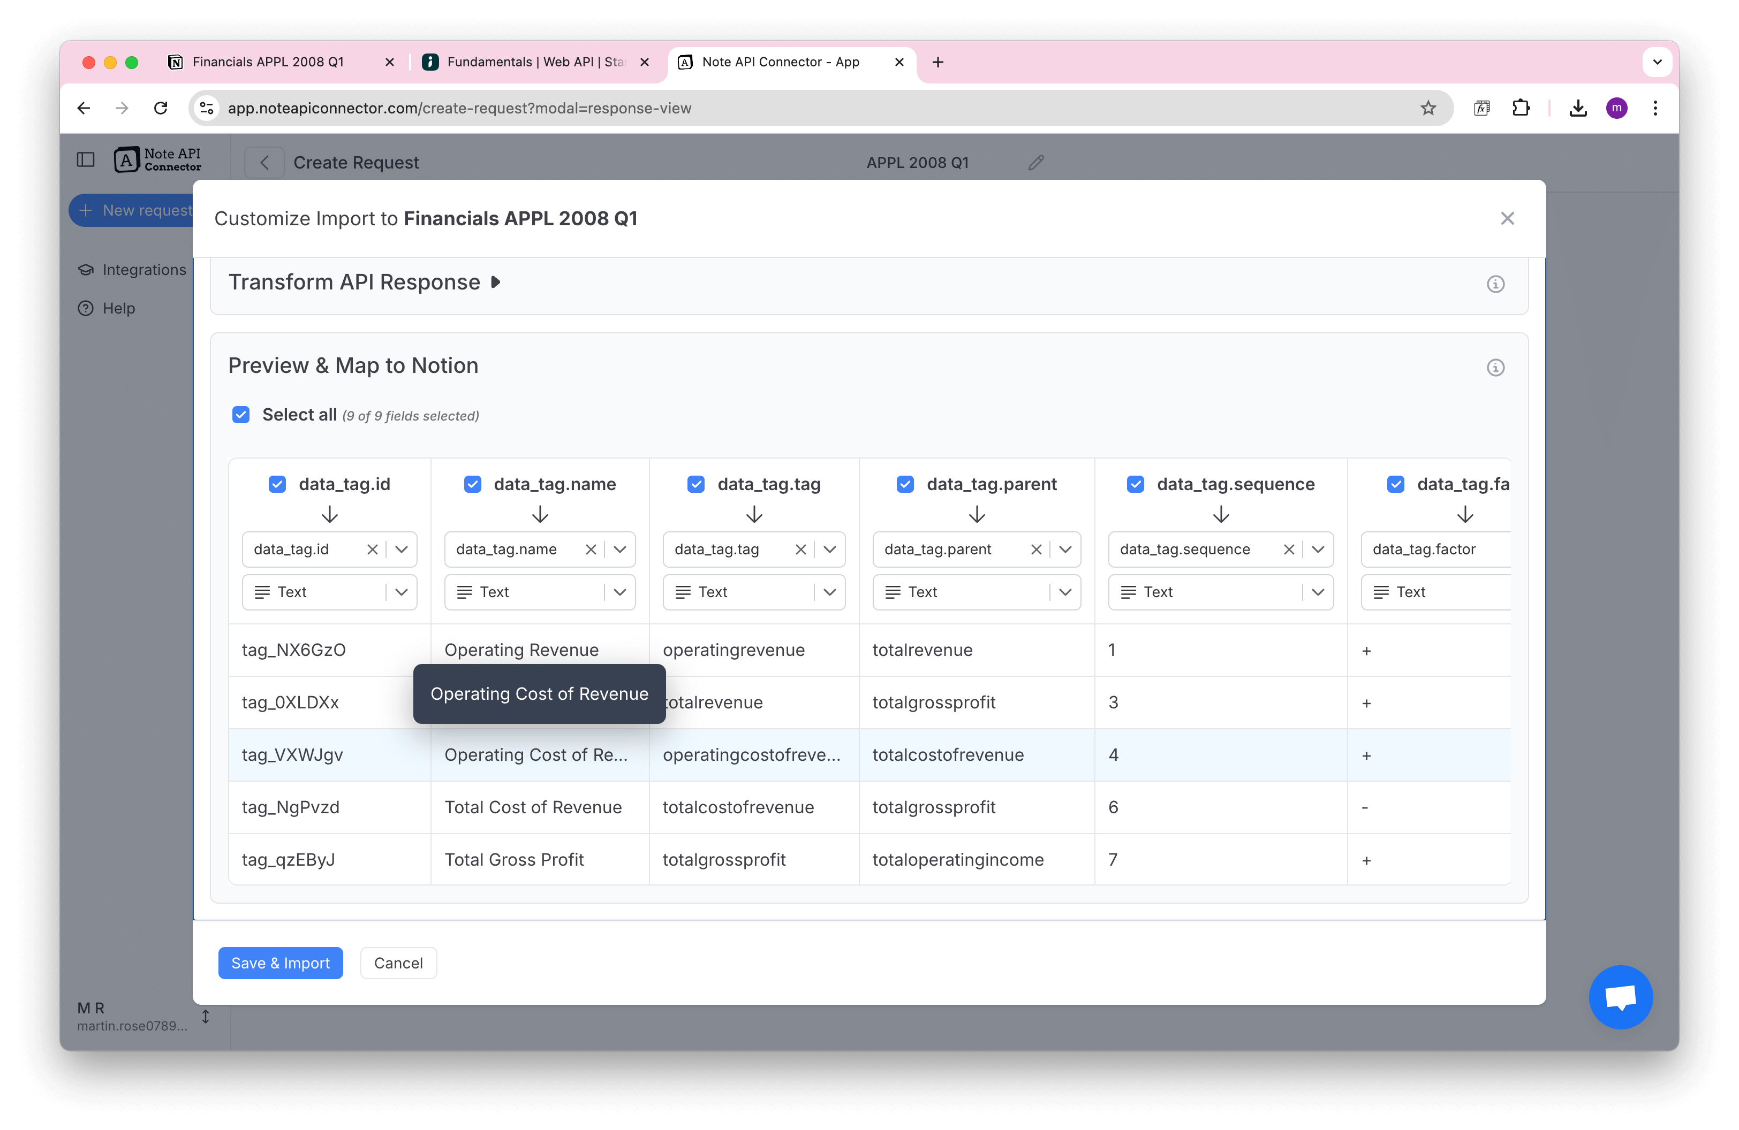Open the Text type dropdown under data_tag.tag

(829, 592)
